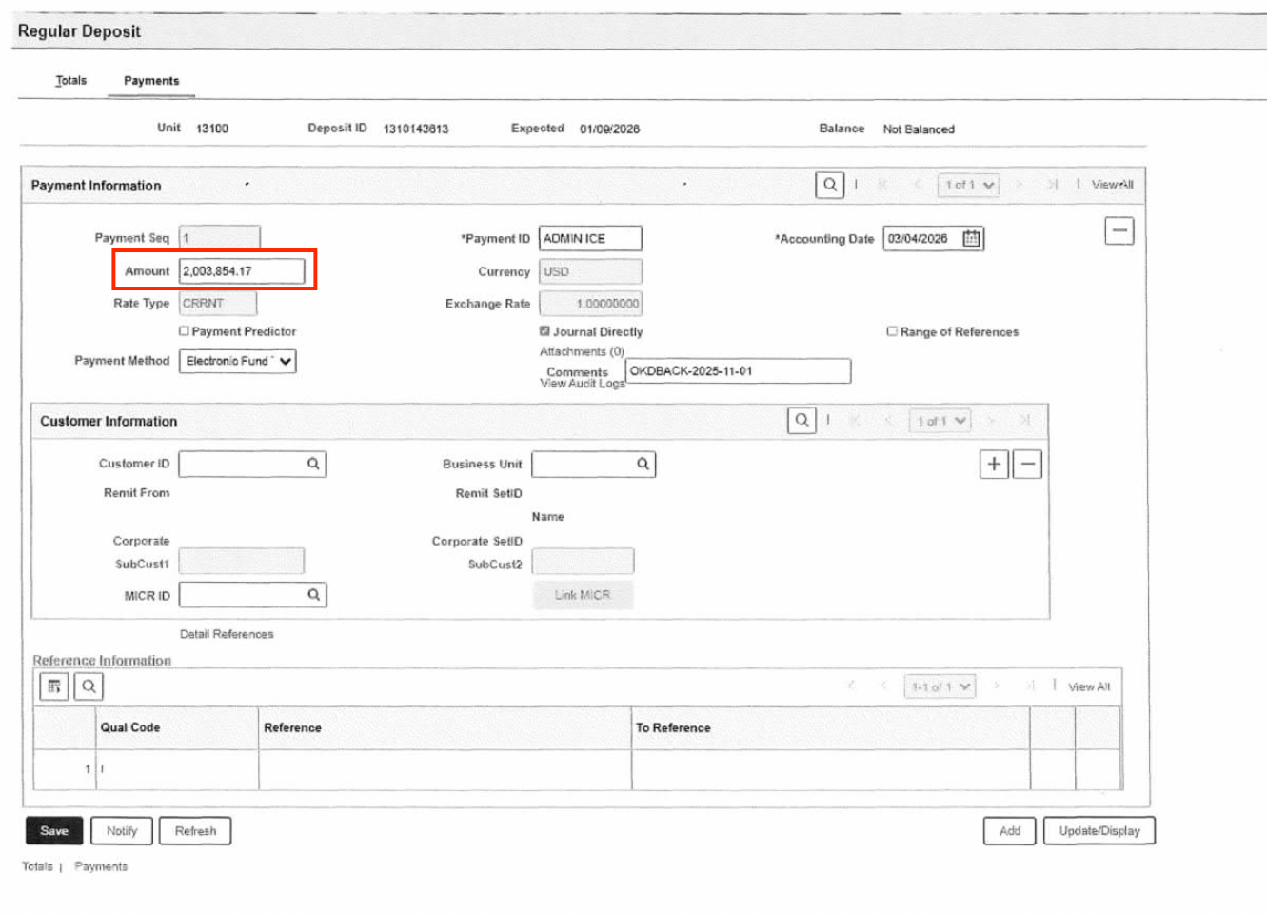Screen dimensions: 1267x914
Task: Click the Save button
Action: (x=54, y=831)
